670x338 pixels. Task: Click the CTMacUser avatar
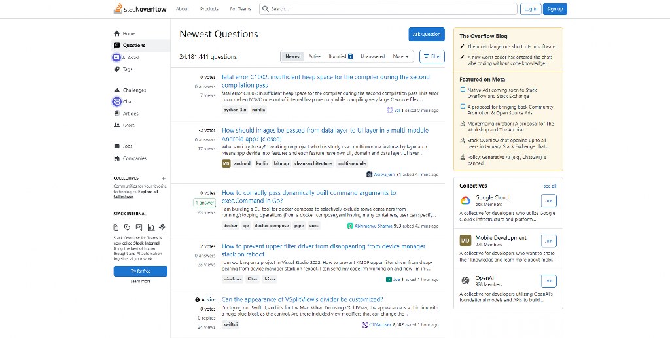(x=364, y=325)
